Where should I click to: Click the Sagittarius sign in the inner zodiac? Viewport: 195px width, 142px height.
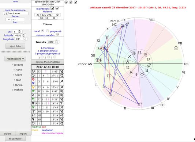point(130,57)
